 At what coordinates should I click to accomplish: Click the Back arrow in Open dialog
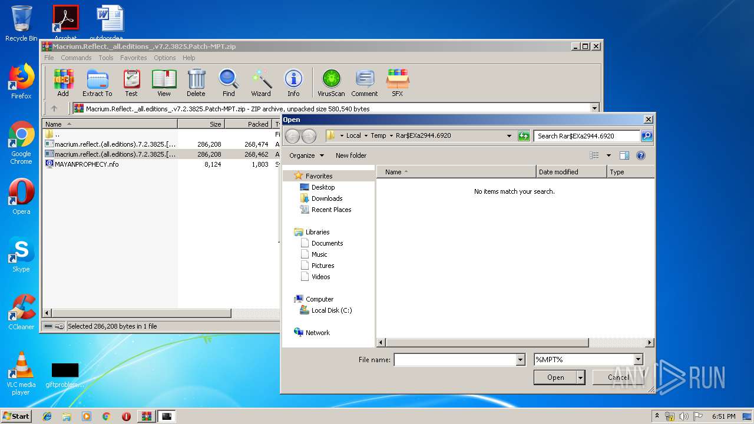click(x=292, y=136)
